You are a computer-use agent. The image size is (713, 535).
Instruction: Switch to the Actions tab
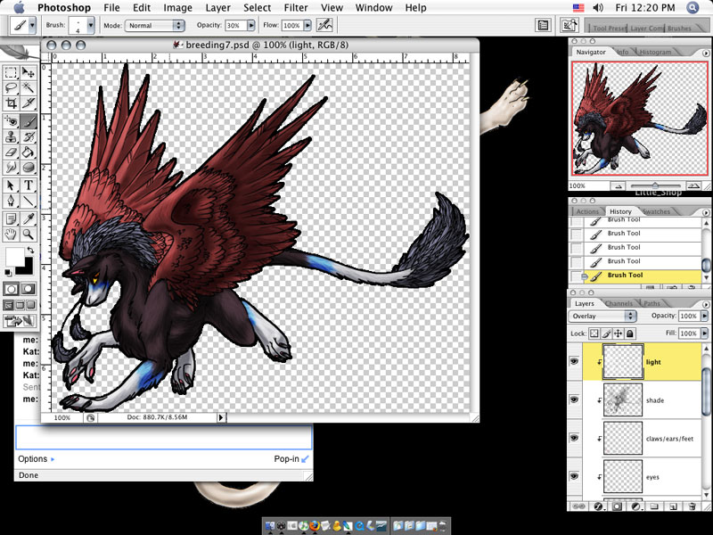pyautogui.click(x=587, y=211)
